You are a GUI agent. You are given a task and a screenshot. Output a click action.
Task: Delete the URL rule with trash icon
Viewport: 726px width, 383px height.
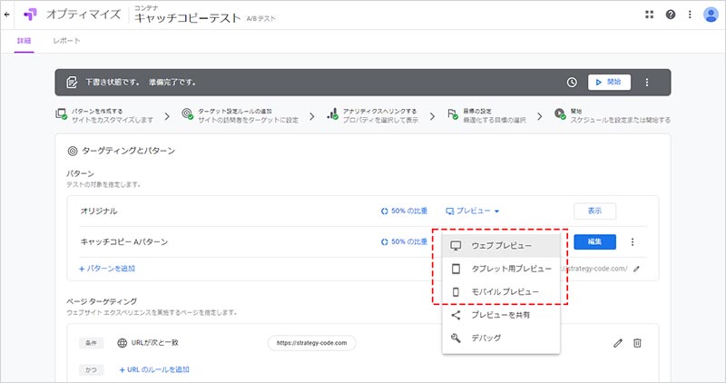637,343
